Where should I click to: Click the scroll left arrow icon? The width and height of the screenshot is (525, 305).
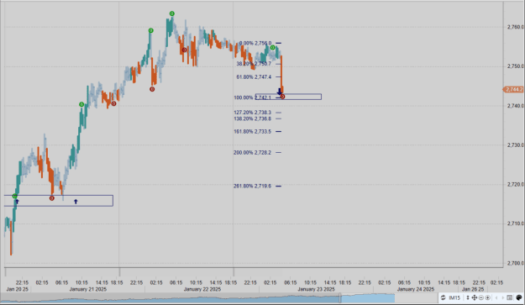point(496,297)
